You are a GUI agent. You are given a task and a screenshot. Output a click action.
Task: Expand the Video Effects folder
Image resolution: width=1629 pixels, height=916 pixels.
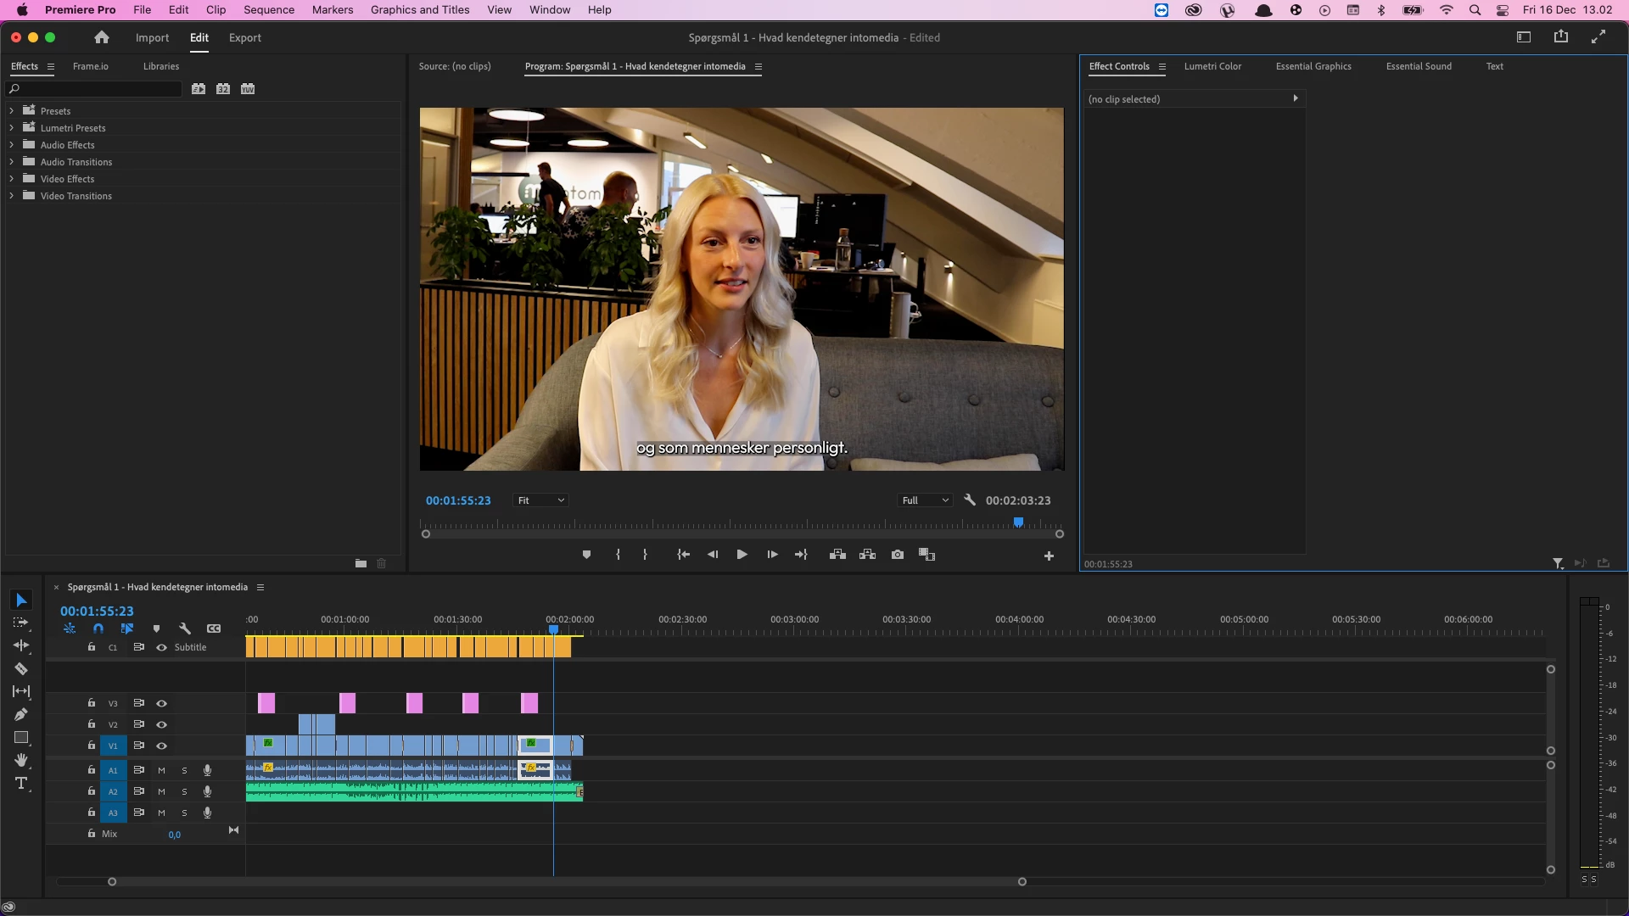point(12,179)
